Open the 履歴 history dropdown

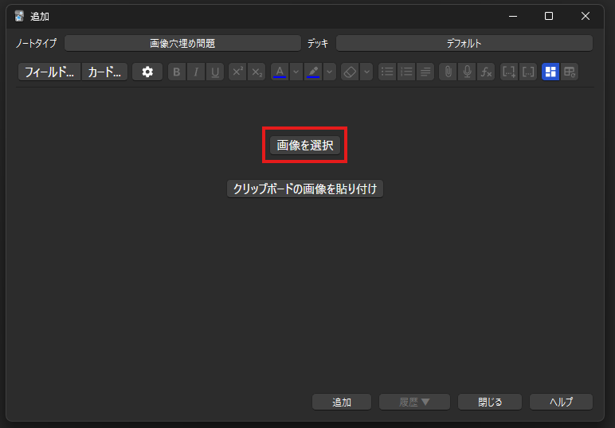click(414, 403)
